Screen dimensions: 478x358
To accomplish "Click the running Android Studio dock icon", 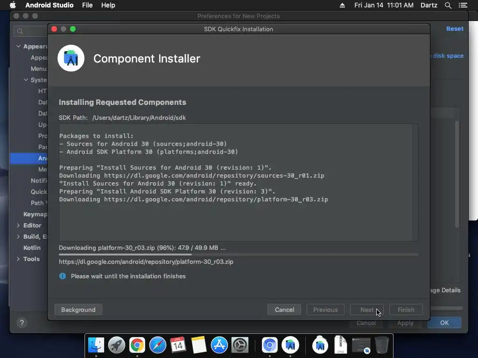I will click(x=290, y=345).
